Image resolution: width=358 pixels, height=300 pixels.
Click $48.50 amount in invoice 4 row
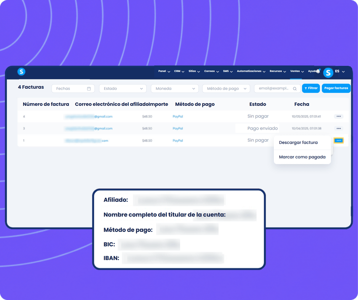click(147, 116)
